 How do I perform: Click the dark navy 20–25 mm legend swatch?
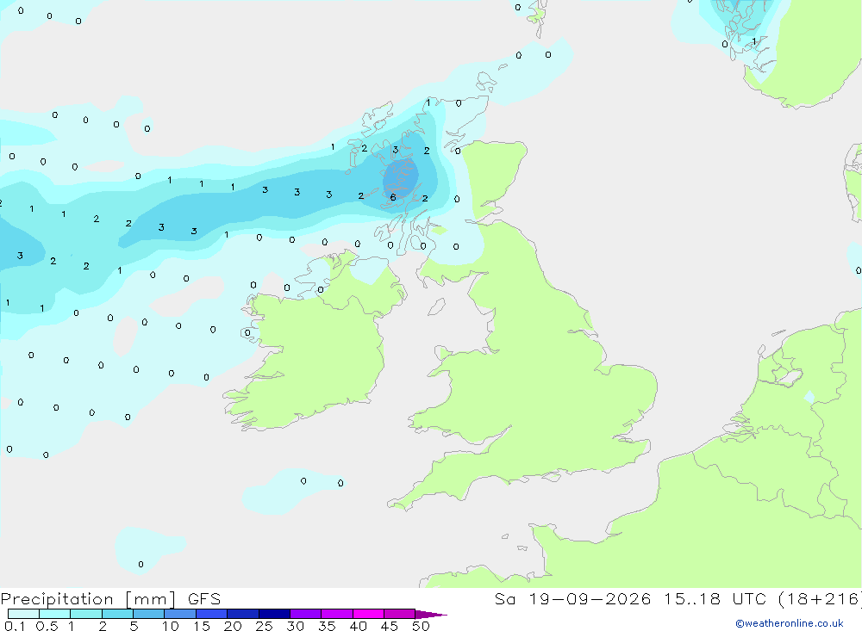point(242,614)
